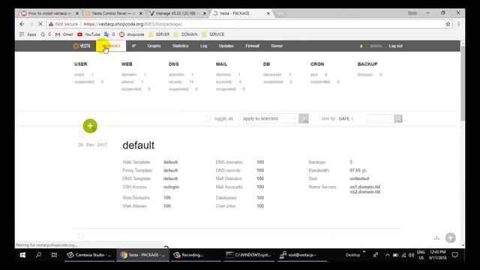Click the Vesta logo in navigation bar
480x270 pixels.
click(82, 46)
